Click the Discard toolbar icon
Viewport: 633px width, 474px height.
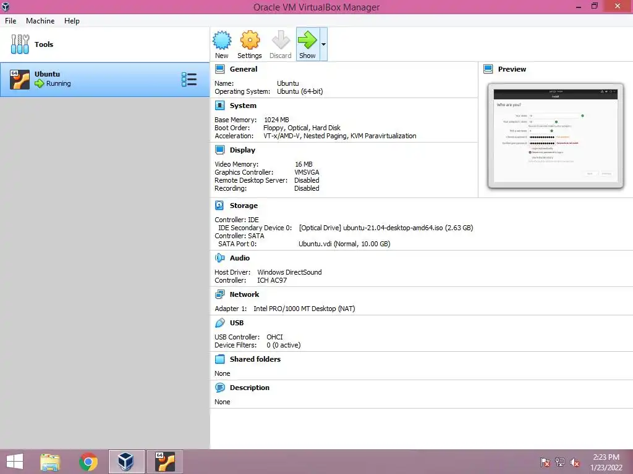[280, 44]
